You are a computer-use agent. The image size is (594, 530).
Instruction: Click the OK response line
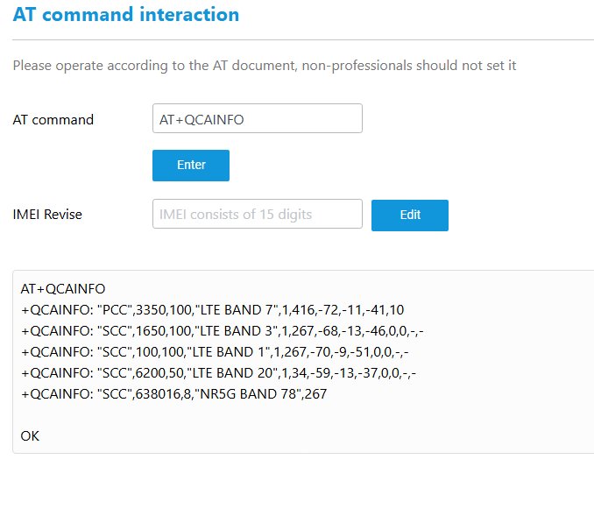coord(30,435)
